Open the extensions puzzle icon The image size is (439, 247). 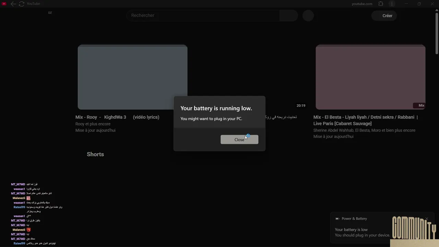(x=381, y=4)
